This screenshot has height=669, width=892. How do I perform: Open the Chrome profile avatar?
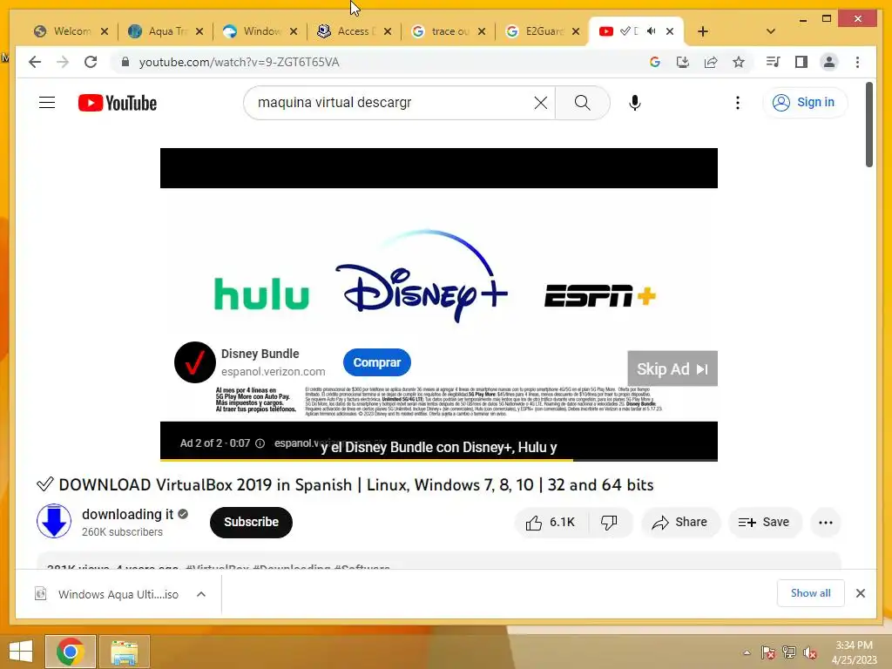[x=829, y=62]
